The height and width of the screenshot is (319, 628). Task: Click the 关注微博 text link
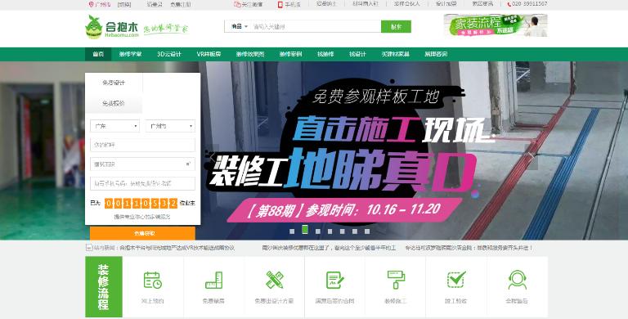pyautogui.click(x=253, y=4)
